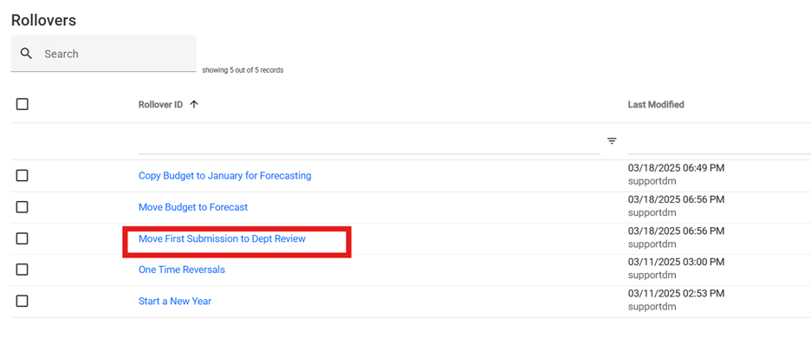Enable the One Time Reversals row checkbox
The width and height of the screenshot is (811, 364).
coord(23,270)
